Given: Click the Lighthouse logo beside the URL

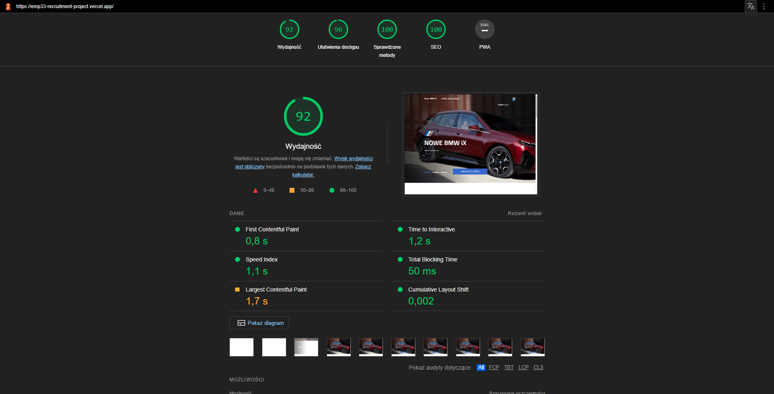Looking at the screenshot, I should [x=7, y=7].
